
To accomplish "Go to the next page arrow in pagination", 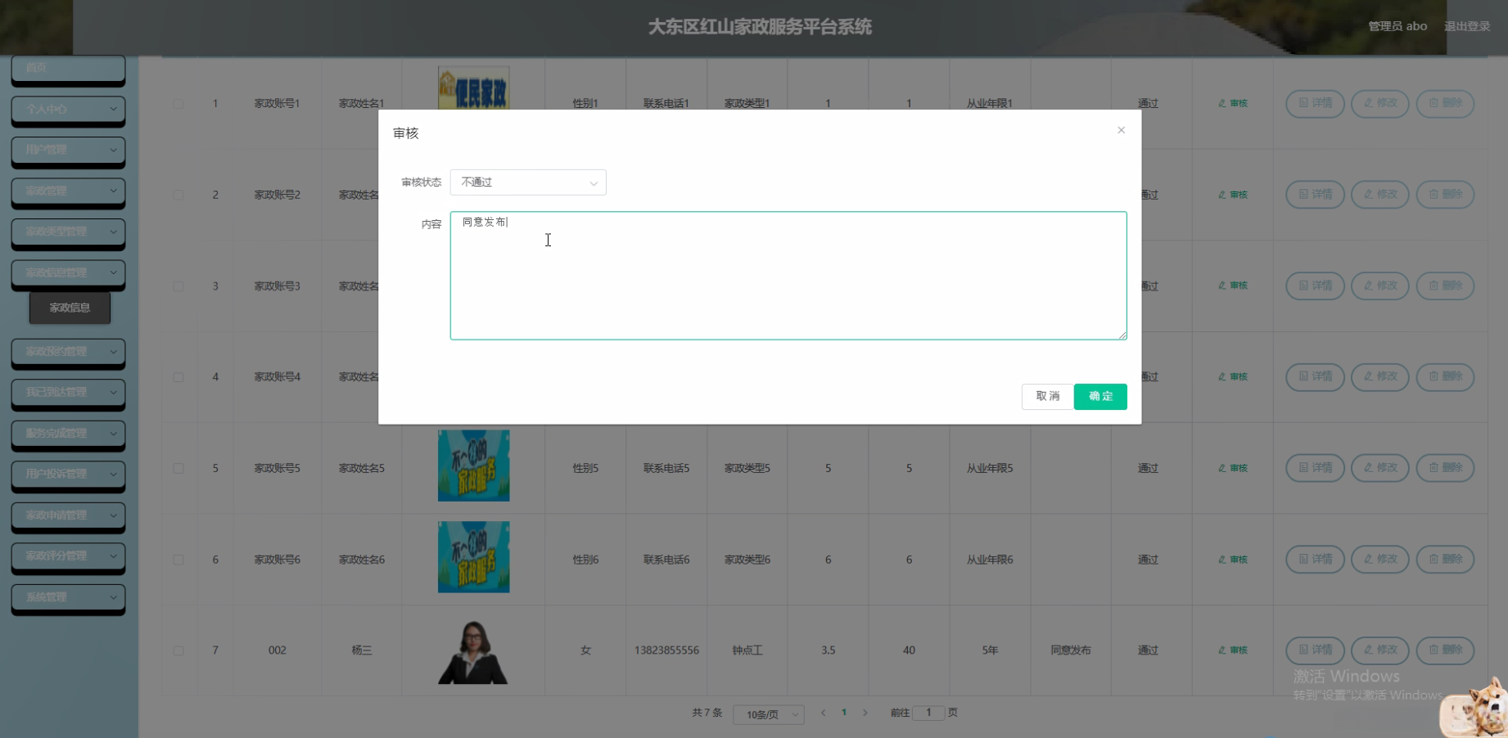I will tap(865, 713).
